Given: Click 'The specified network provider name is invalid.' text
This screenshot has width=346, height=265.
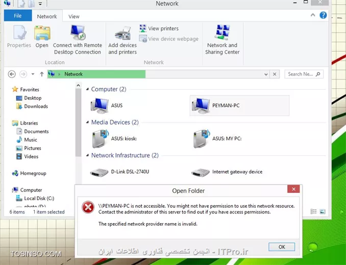Looking at the screenshot, I should [148, 224].
